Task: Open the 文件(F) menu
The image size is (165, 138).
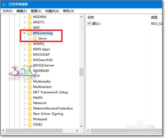Action: click(8, 11)
